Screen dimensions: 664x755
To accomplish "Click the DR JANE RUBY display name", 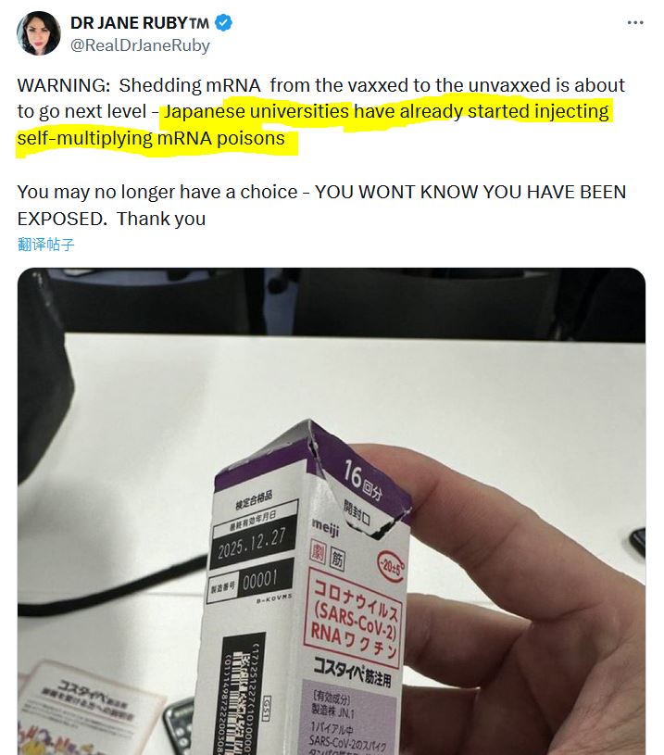I will click(129, 22).
